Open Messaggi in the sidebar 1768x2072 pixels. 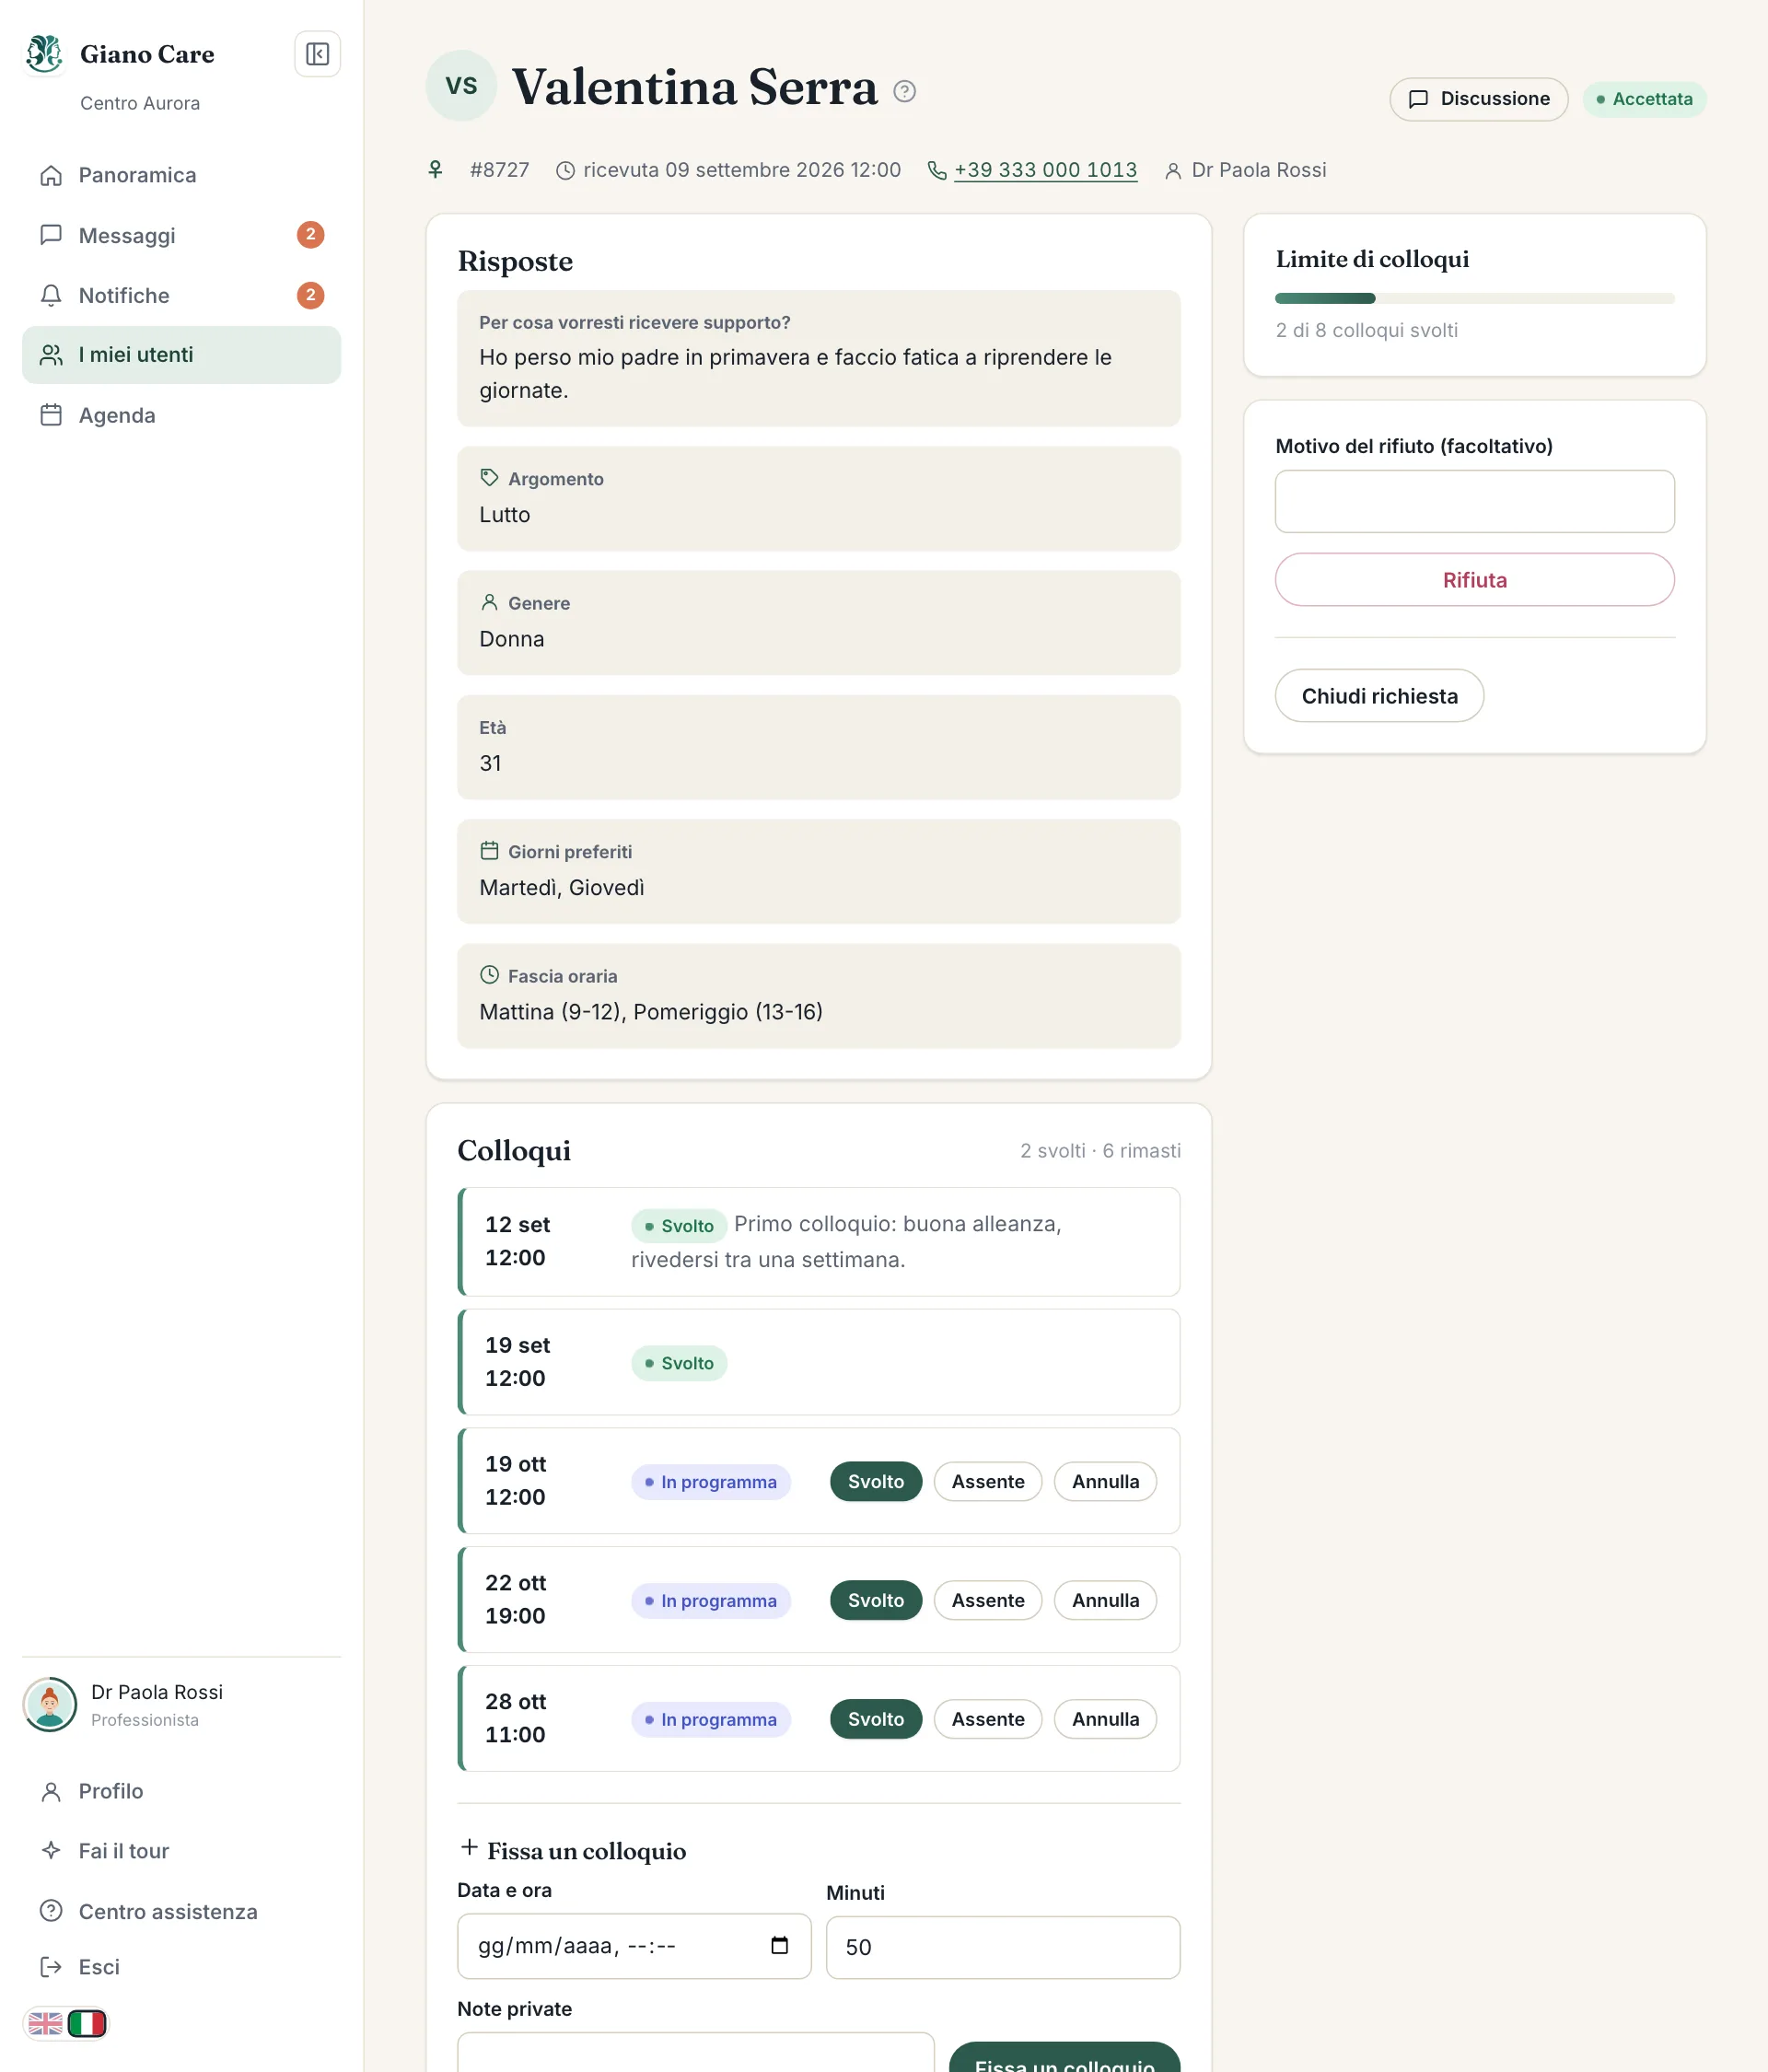coord(181,235)
